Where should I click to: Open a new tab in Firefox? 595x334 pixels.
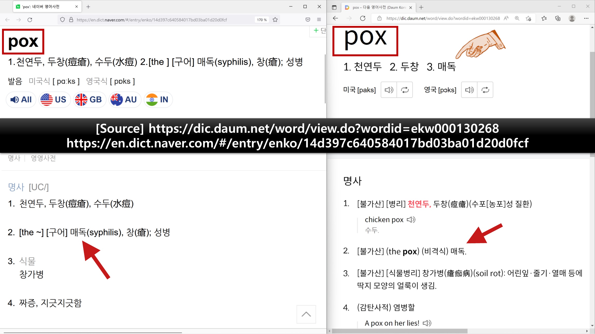click(x=88, y=7)
